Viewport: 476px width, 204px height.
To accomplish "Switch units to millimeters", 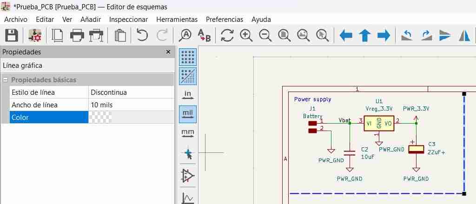I will [x=188, y=133].
